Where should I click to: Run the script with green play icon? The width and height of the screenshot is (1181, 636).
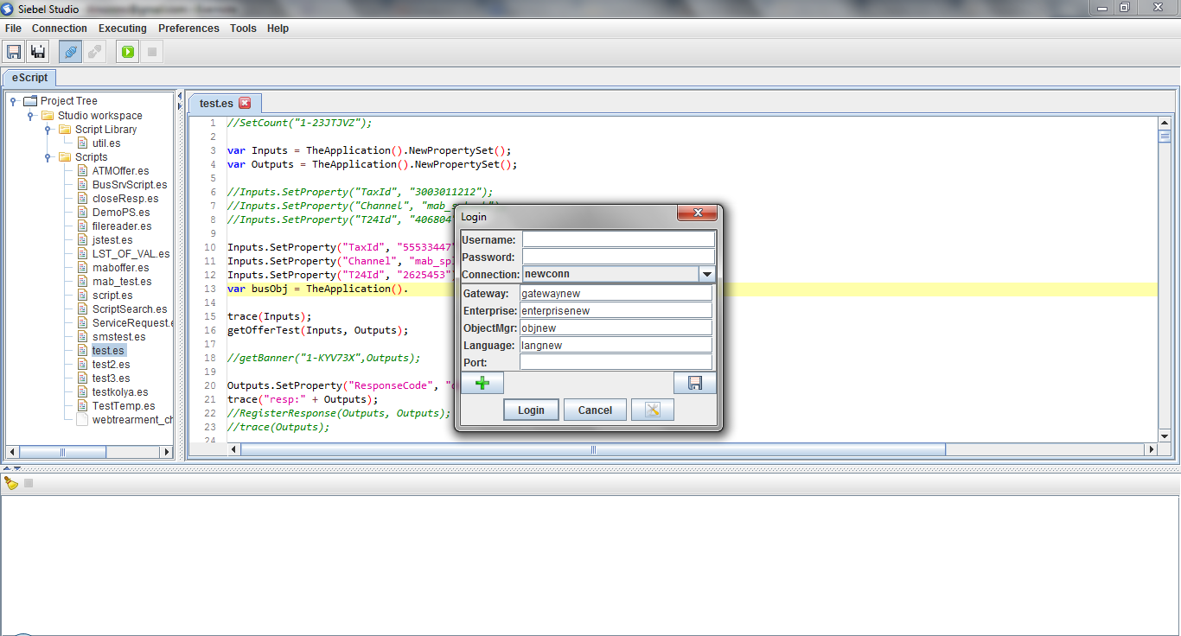click(x=128, y=52)
